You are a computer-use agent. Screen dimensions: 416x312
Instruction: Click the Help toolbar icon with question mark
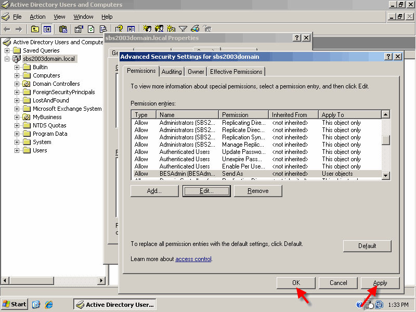pyautogui.click(x=119, y=29)
